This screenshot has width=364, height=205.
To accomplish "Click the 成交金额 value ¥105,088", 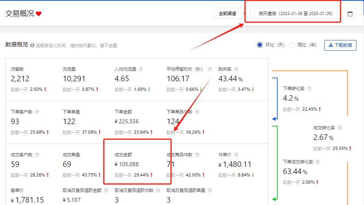I will click(x=127, y=164).
